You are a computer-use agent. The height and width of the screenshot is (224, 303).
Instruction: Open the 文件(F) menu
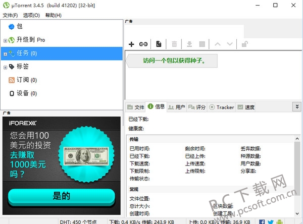[10, 15]
